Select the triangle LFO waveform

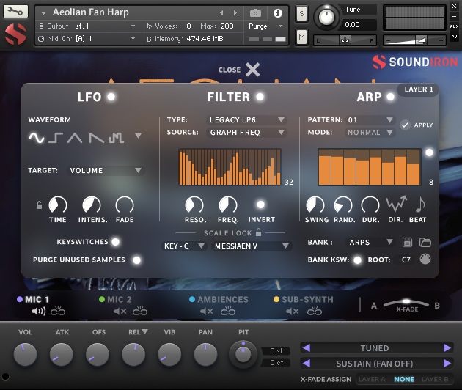[x=75, y=138]
